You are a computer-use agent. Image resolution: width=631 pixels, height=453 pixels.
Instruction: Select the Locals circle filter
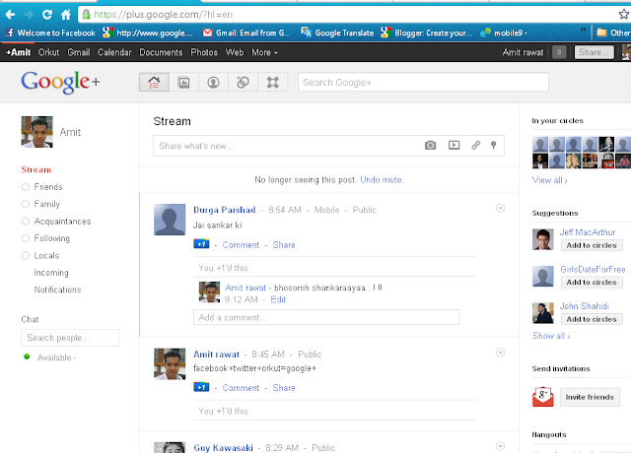click(x=40, y=256)
